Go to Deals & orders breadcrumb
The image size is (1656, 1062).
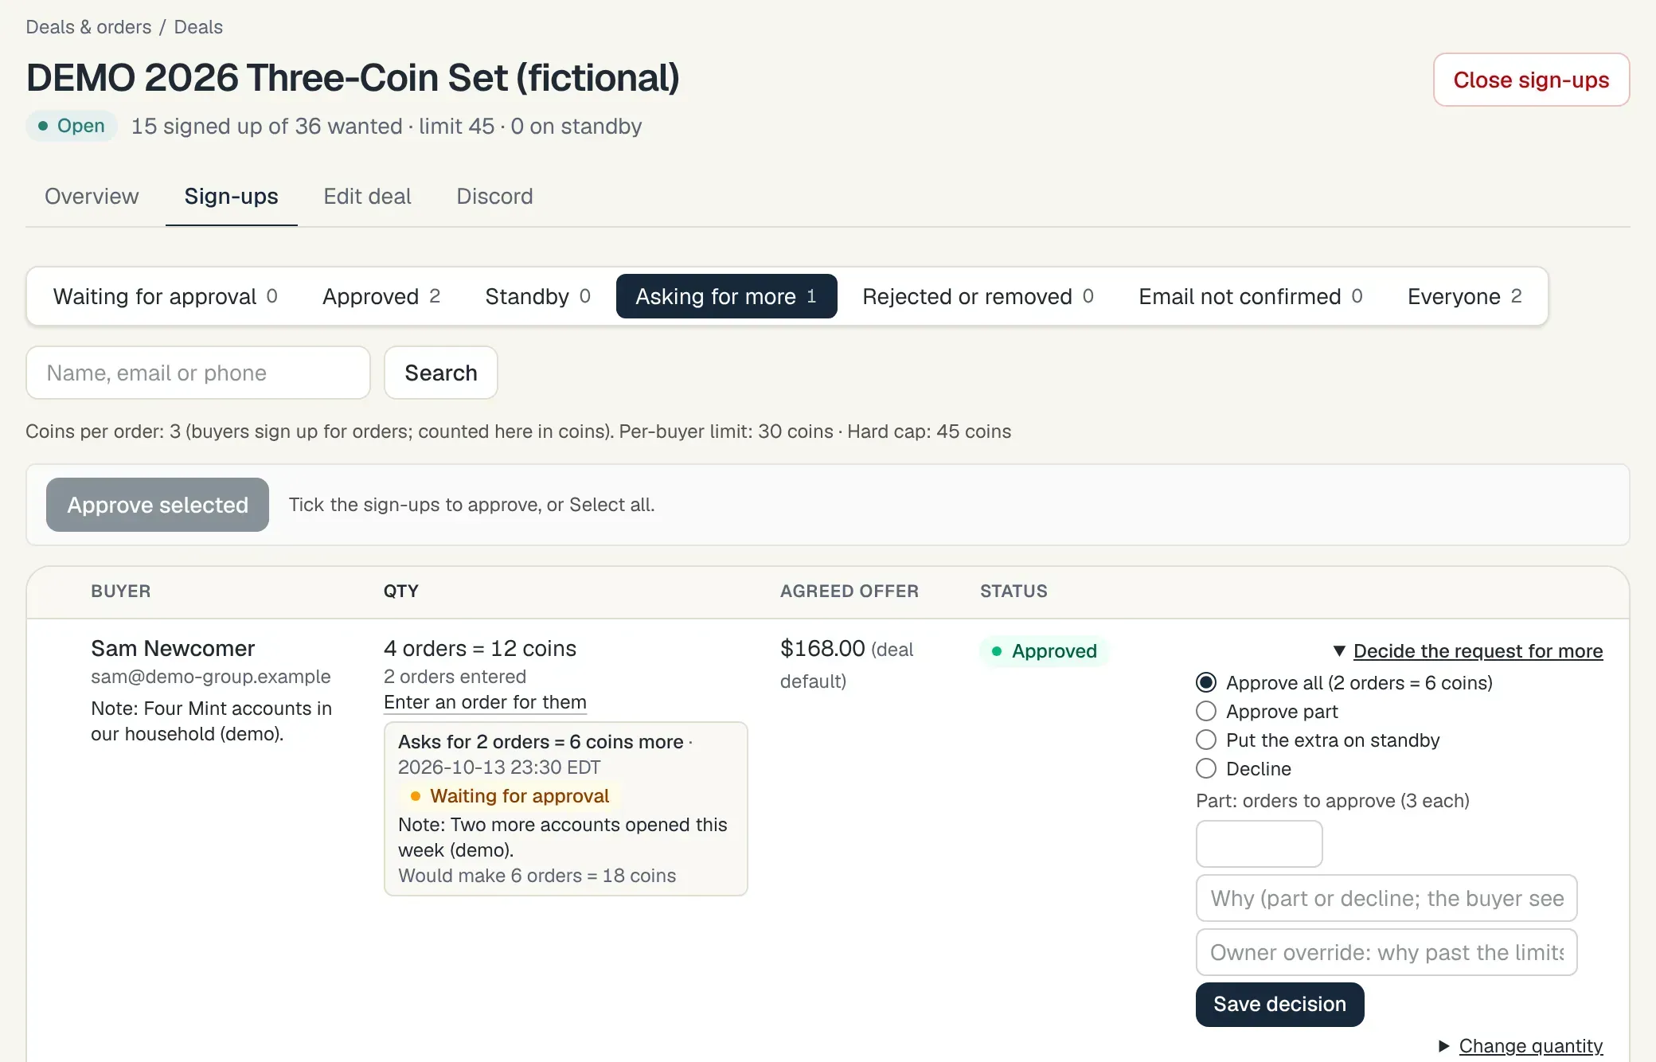(88, 27)
